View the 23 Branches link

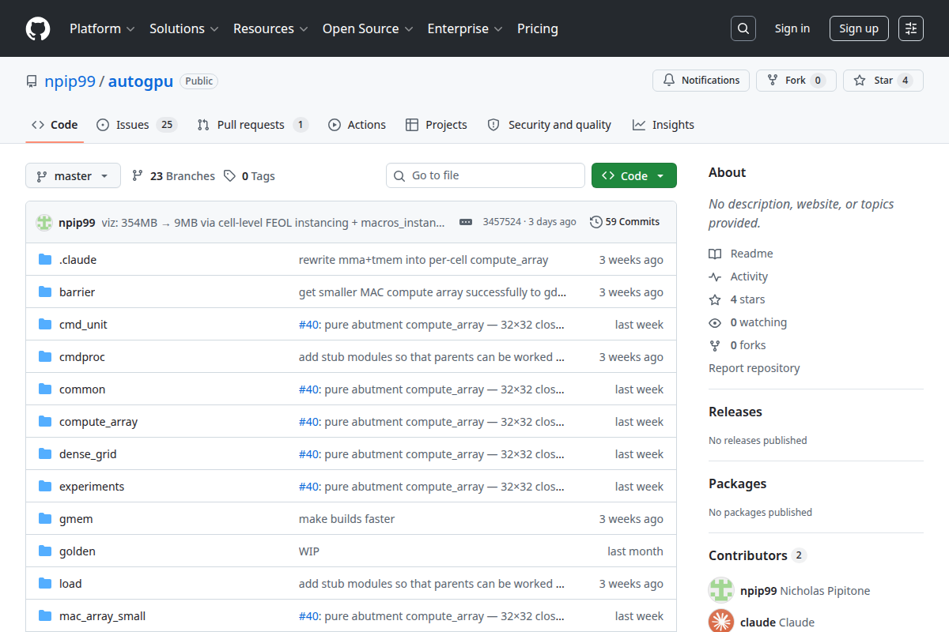tap(173, 176)
